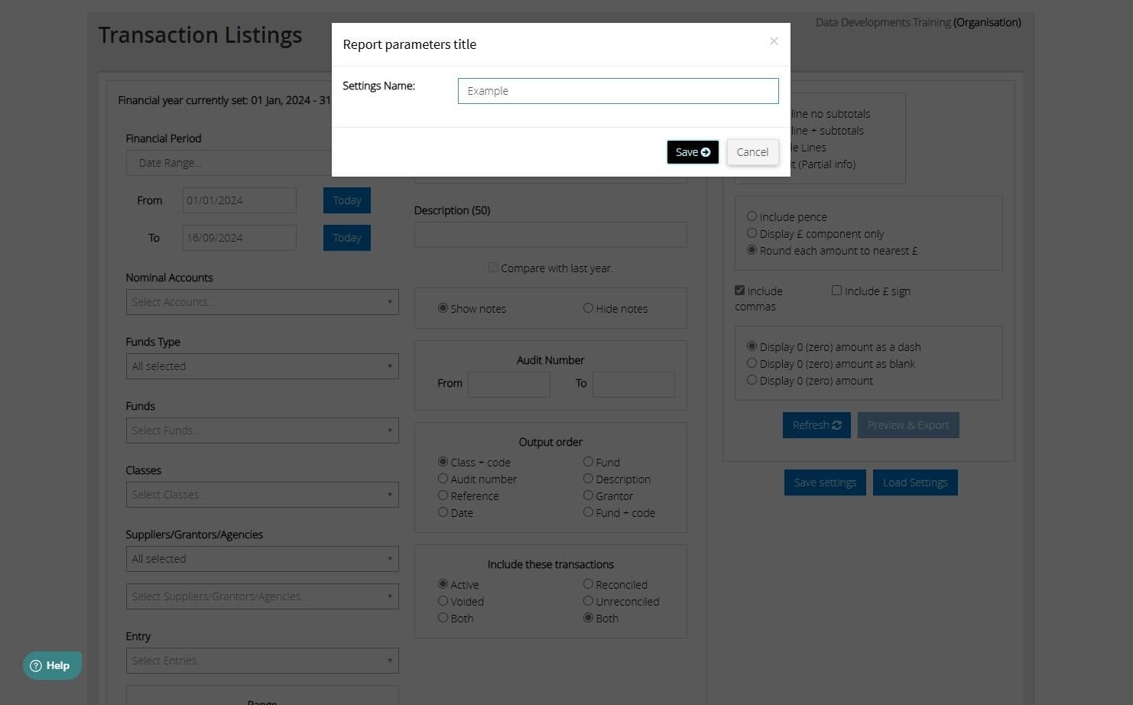This screenshot has width=1133, height=705.
Task: Expand the Funds Type dropdown
Action: (262, 366)
